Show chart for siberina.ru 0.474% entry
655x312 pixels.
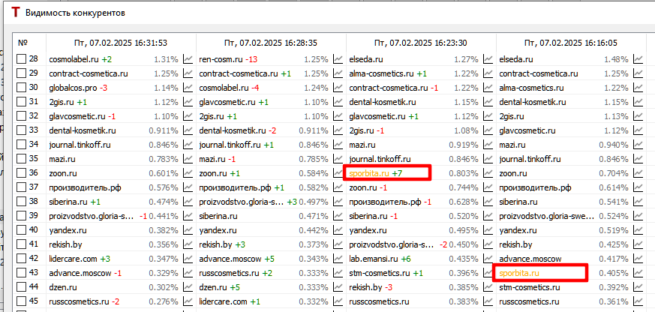188,202
